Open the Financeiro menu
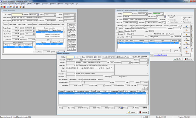196x118 pixels. point(45,4)
